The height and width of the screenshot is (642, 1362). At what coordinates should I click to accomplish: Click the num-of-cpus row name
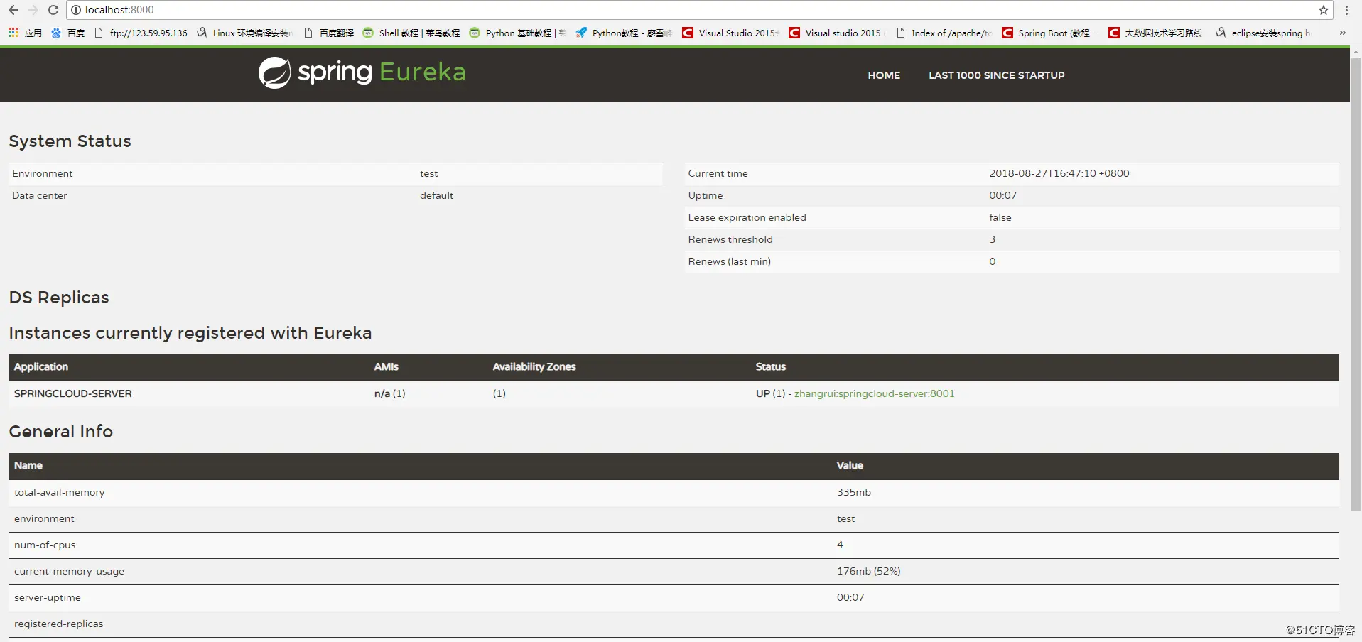coord(45,545)
